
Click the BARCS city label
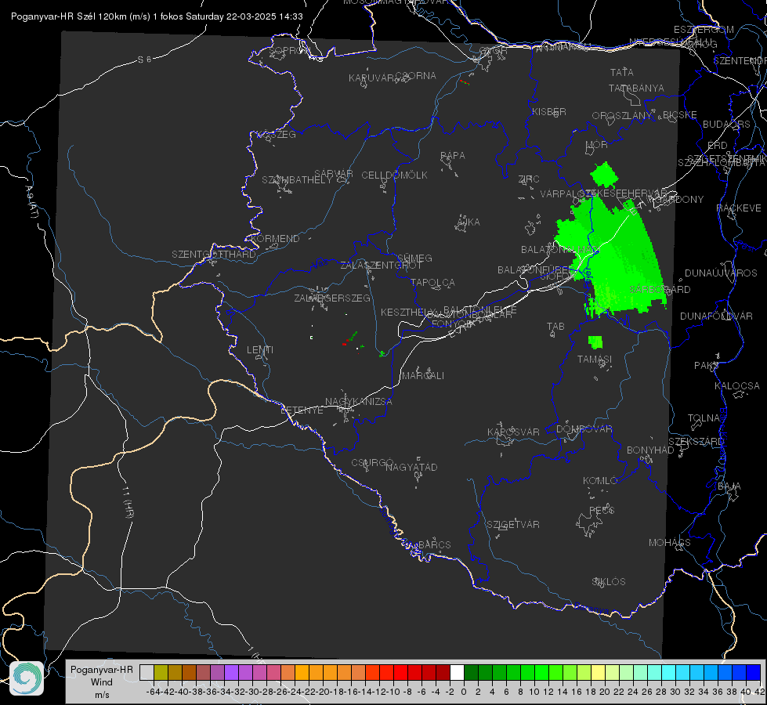pos(434,544)
